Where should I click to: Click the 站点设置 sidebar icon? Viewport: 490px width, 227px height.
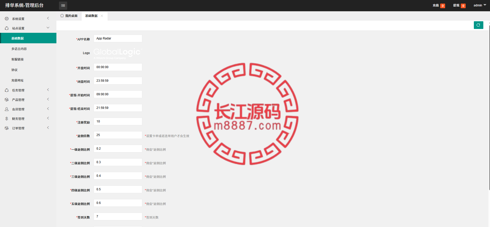pos(7,28)
